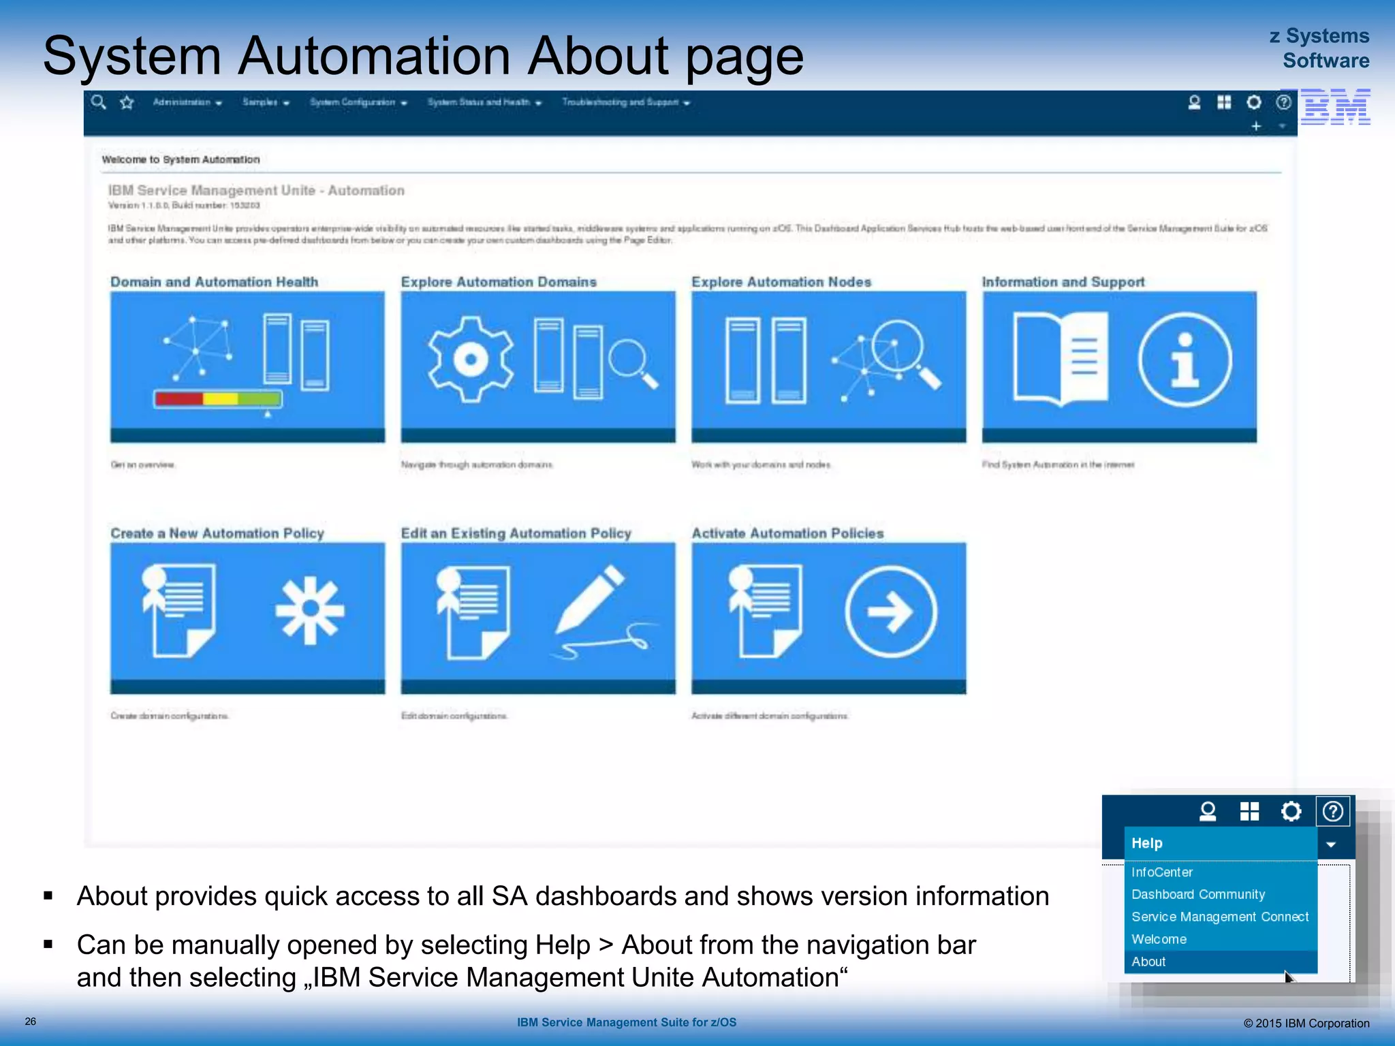1395x1046 pixels.
Task: Open the Edit an Existing Automation Policy tile
Action: pos(538,618)
